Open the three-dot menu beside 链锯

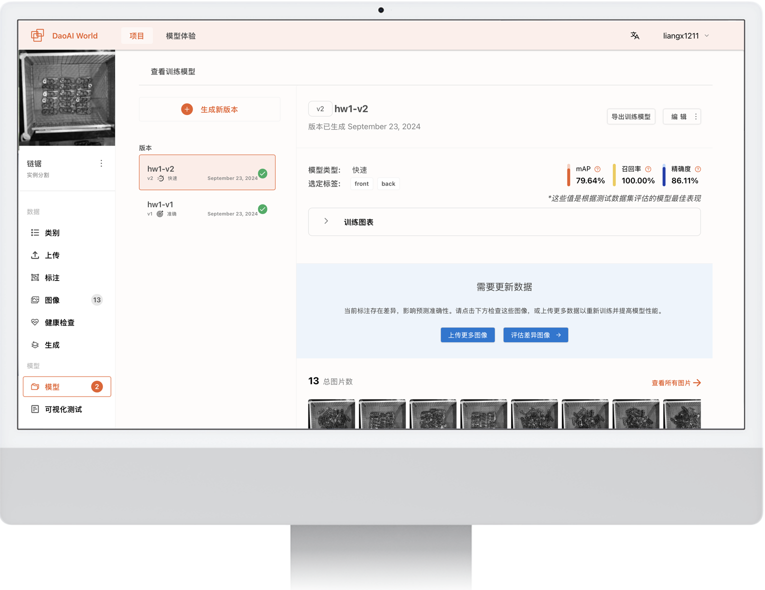(101, 163)
